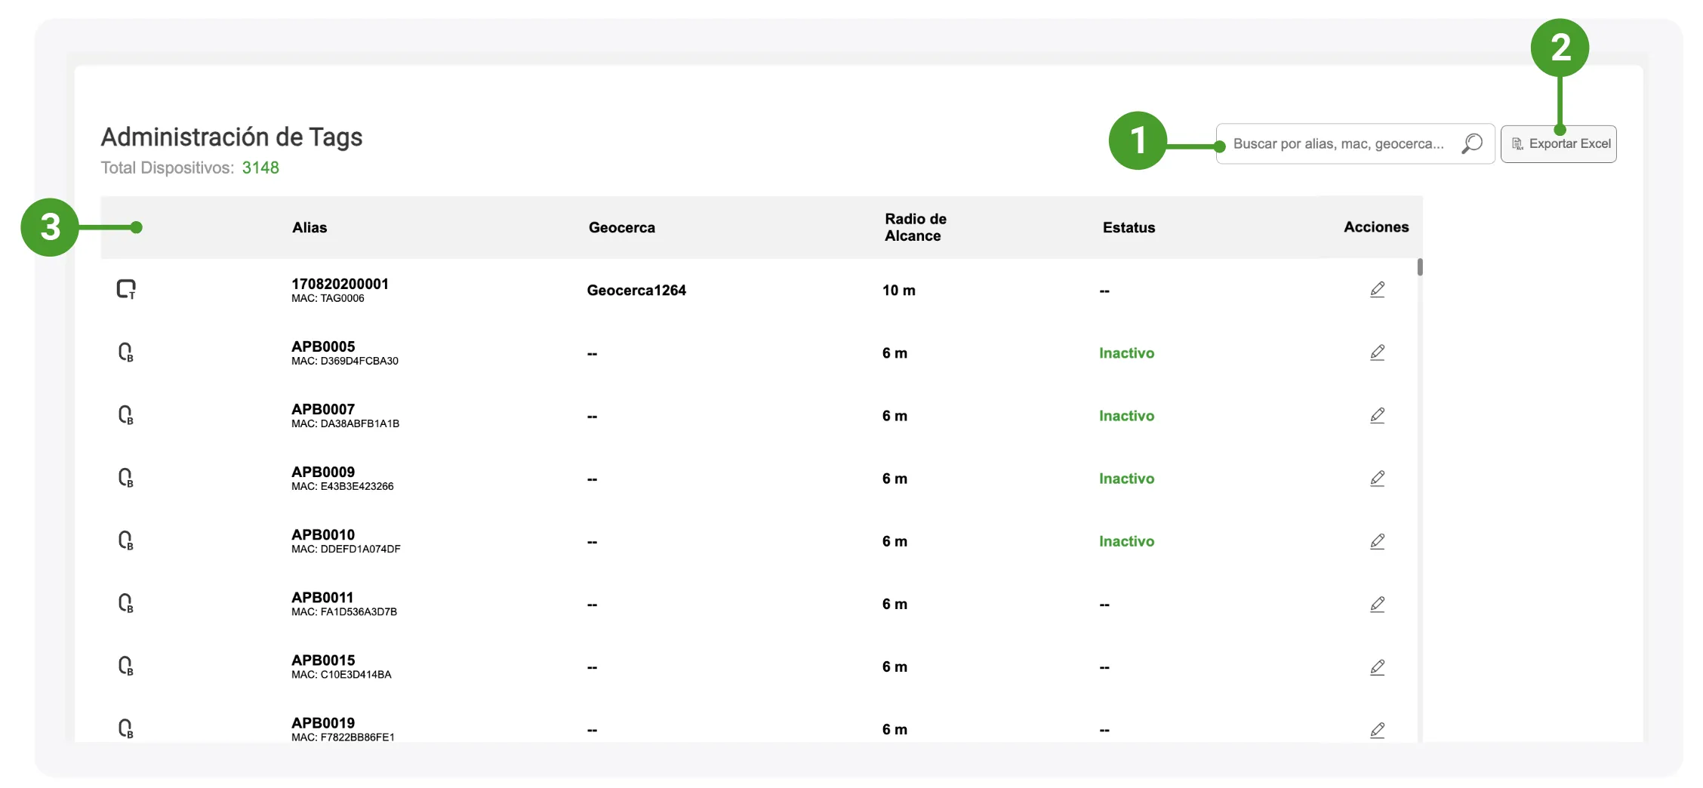Click the Alias column header
The width and height of the screenshot is (1703, 788).
[x=309, y=227]
